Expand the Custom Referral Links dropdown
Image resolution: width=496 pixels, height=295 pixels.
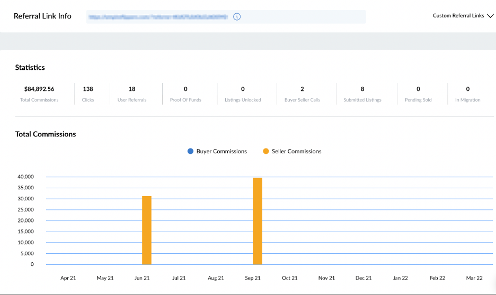463,16
